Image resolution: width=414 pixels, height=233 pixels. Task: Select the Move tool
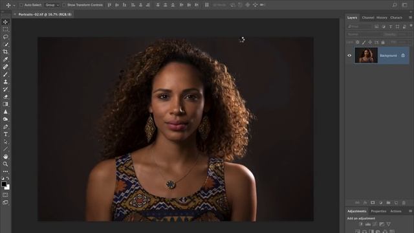tap(5, 22)
